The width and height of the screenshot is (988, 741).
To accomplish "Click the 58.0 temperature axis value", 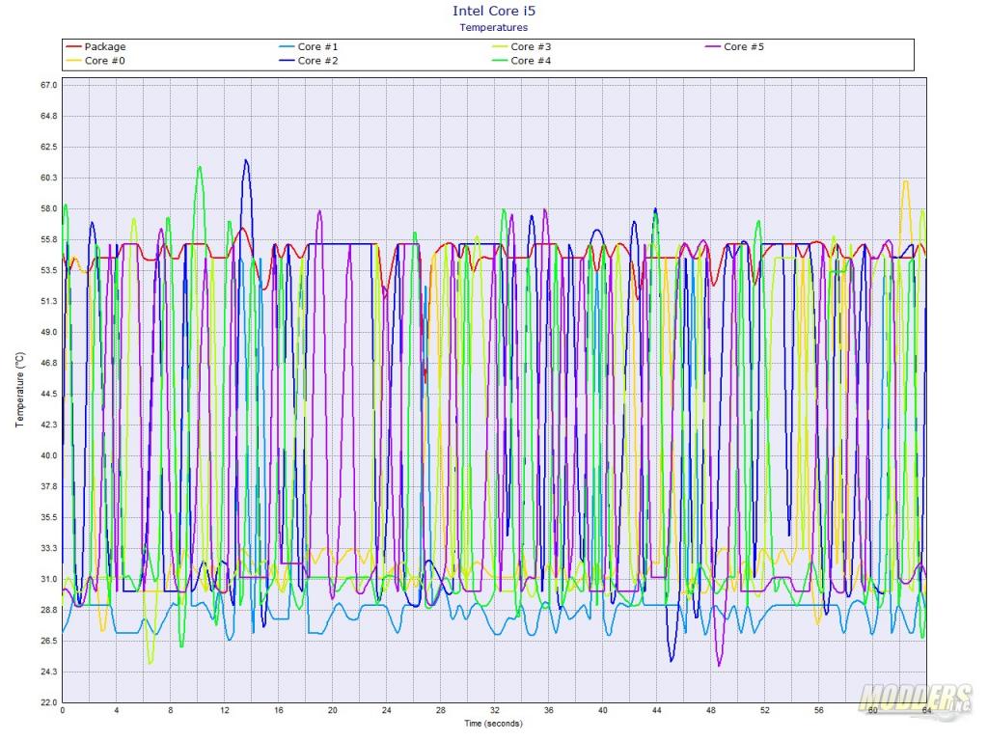I will click(48, 208).
